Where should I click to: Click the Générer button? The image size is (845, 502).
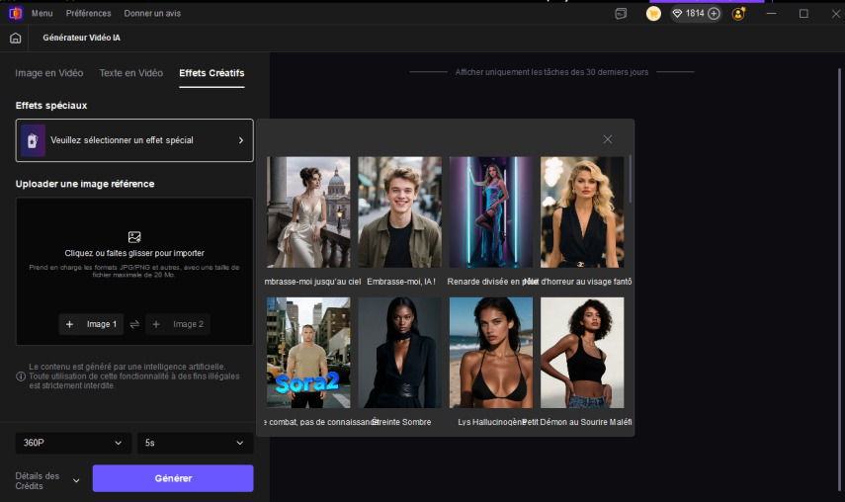click(x=173, y=478)
